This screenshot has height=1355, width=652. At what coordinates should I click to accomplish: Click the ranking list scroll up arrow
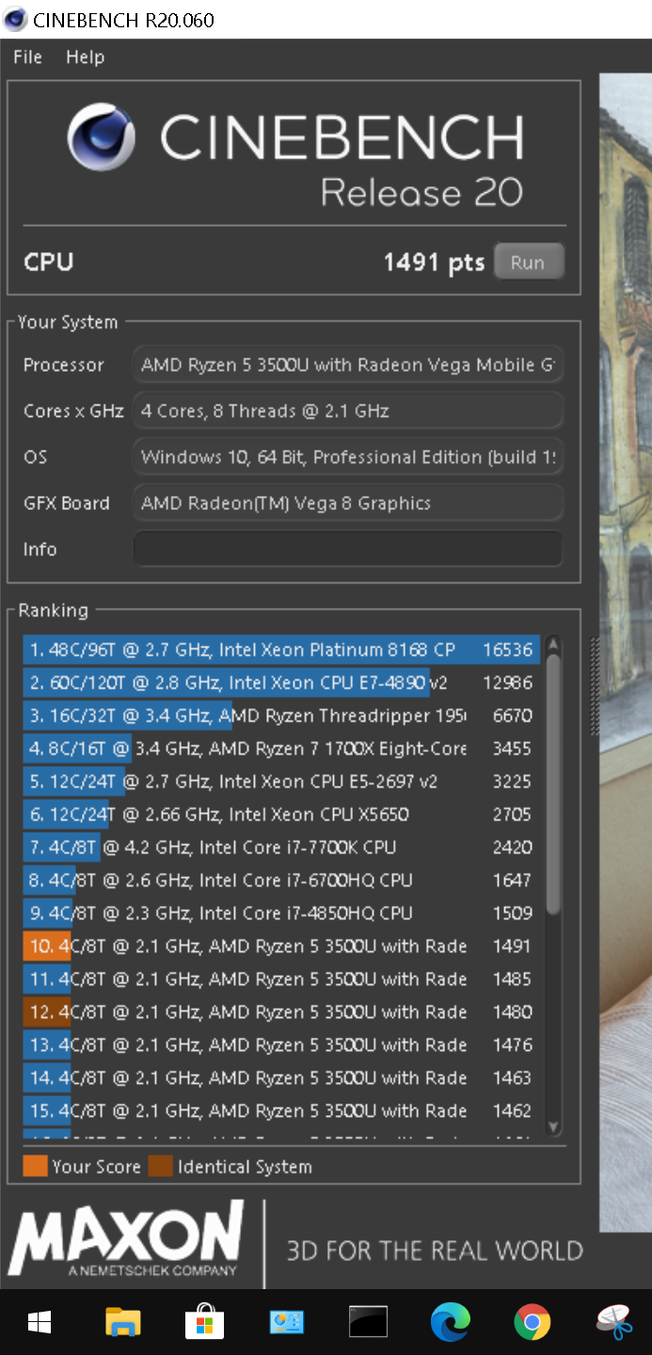coord(553,645)
